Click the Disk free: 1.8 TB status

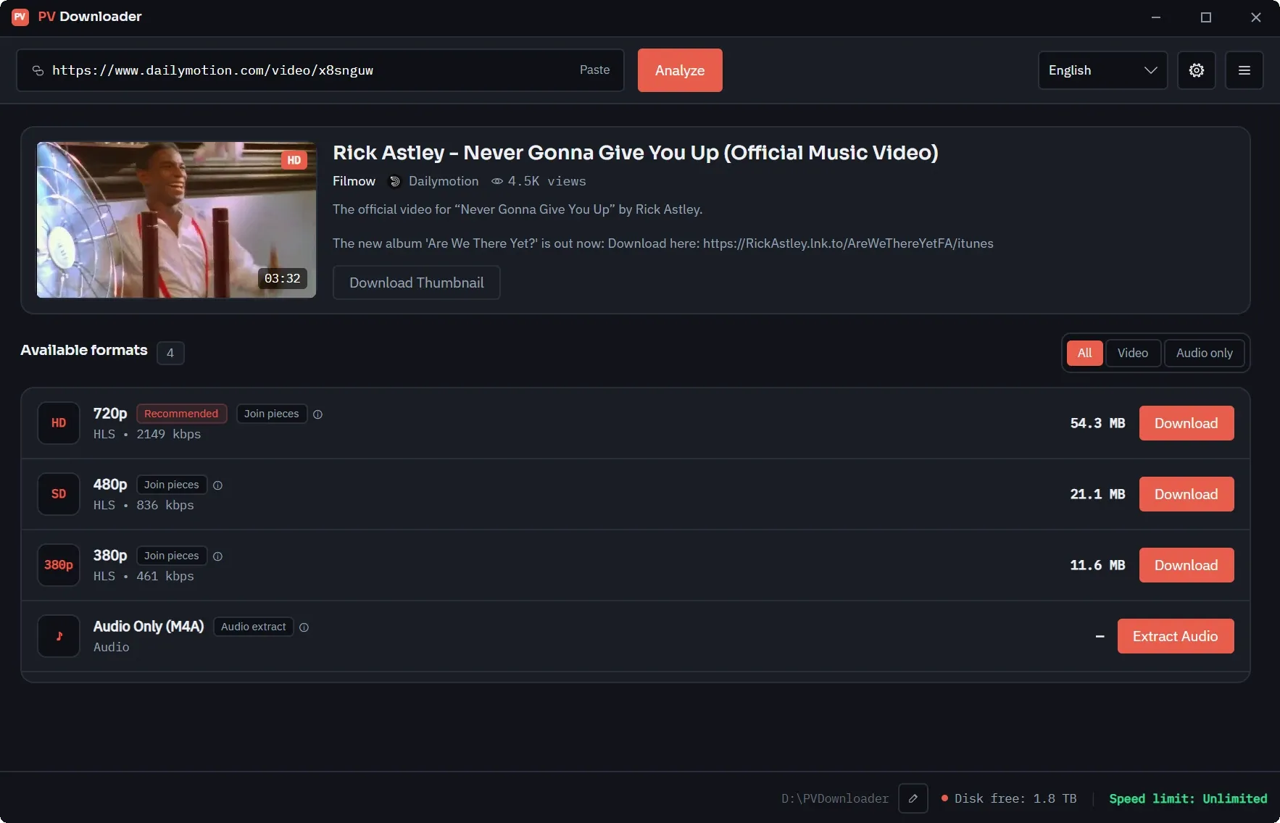pos(1009,798)
